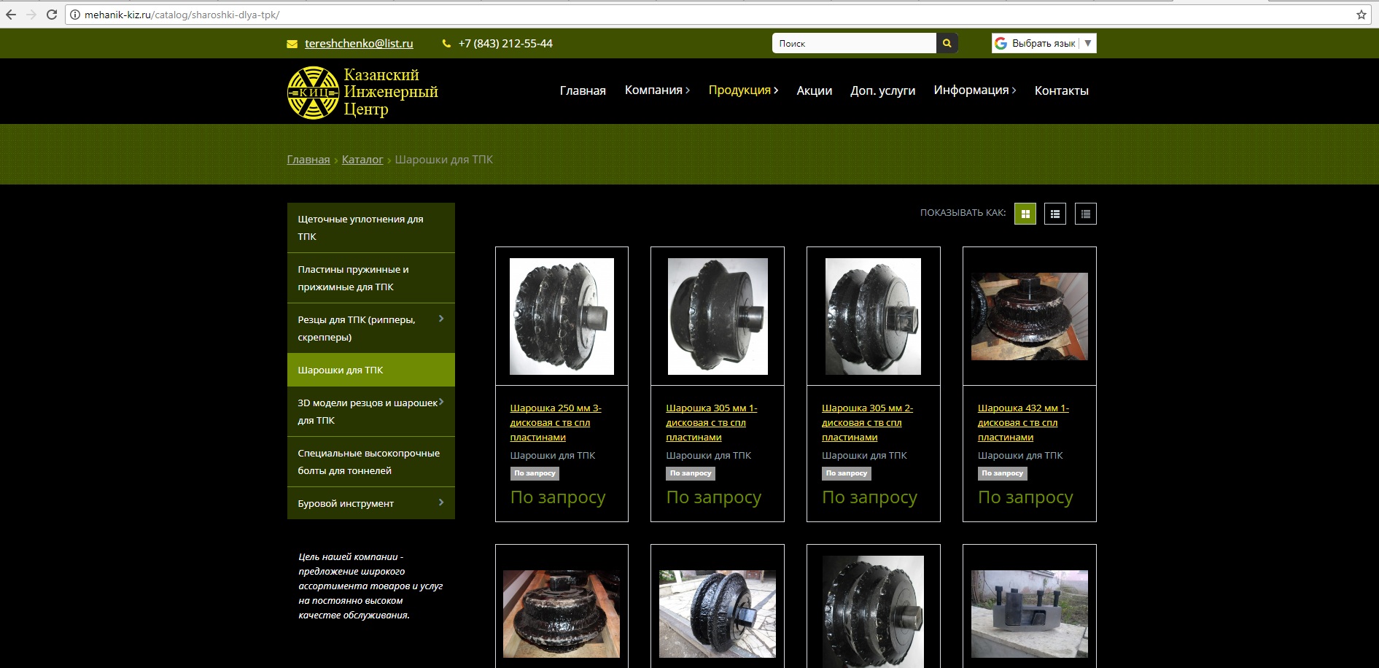Select Пластины пружинные и прижимные category
1379x668 pixels.
[371, 278]
